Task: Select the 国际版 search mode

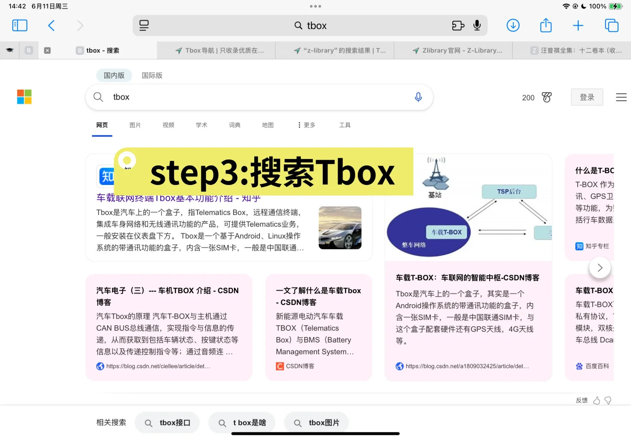Action: pyautogui.click(x=152, y=75)
